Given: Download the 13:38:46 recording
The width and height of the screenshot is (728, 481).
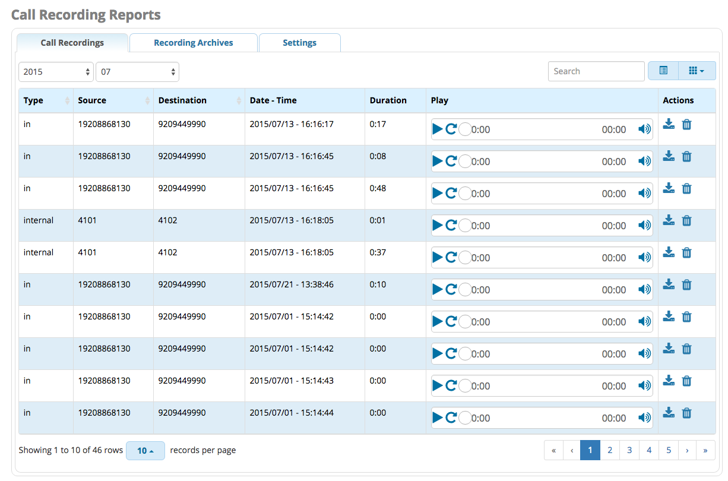Looking at the screenshot, I should coord(669,284).
